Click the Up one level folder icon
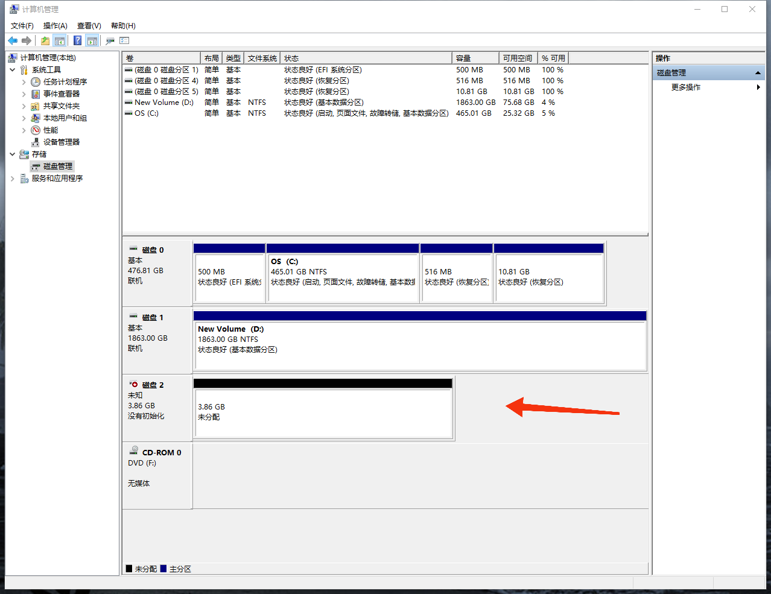 pyautogui.click(x=45, y=41)
